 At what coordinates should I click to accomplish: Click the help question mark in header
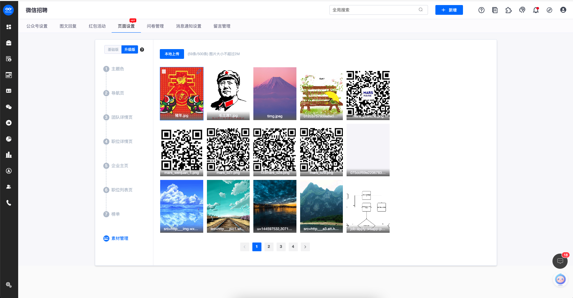pos(481,10)
